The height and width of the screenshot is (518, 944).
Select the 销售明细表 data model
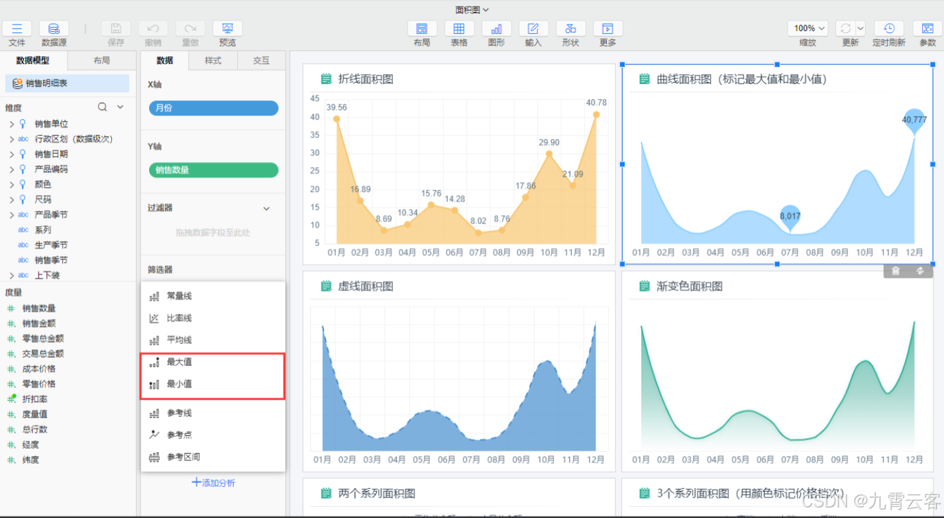coord(68,83)
